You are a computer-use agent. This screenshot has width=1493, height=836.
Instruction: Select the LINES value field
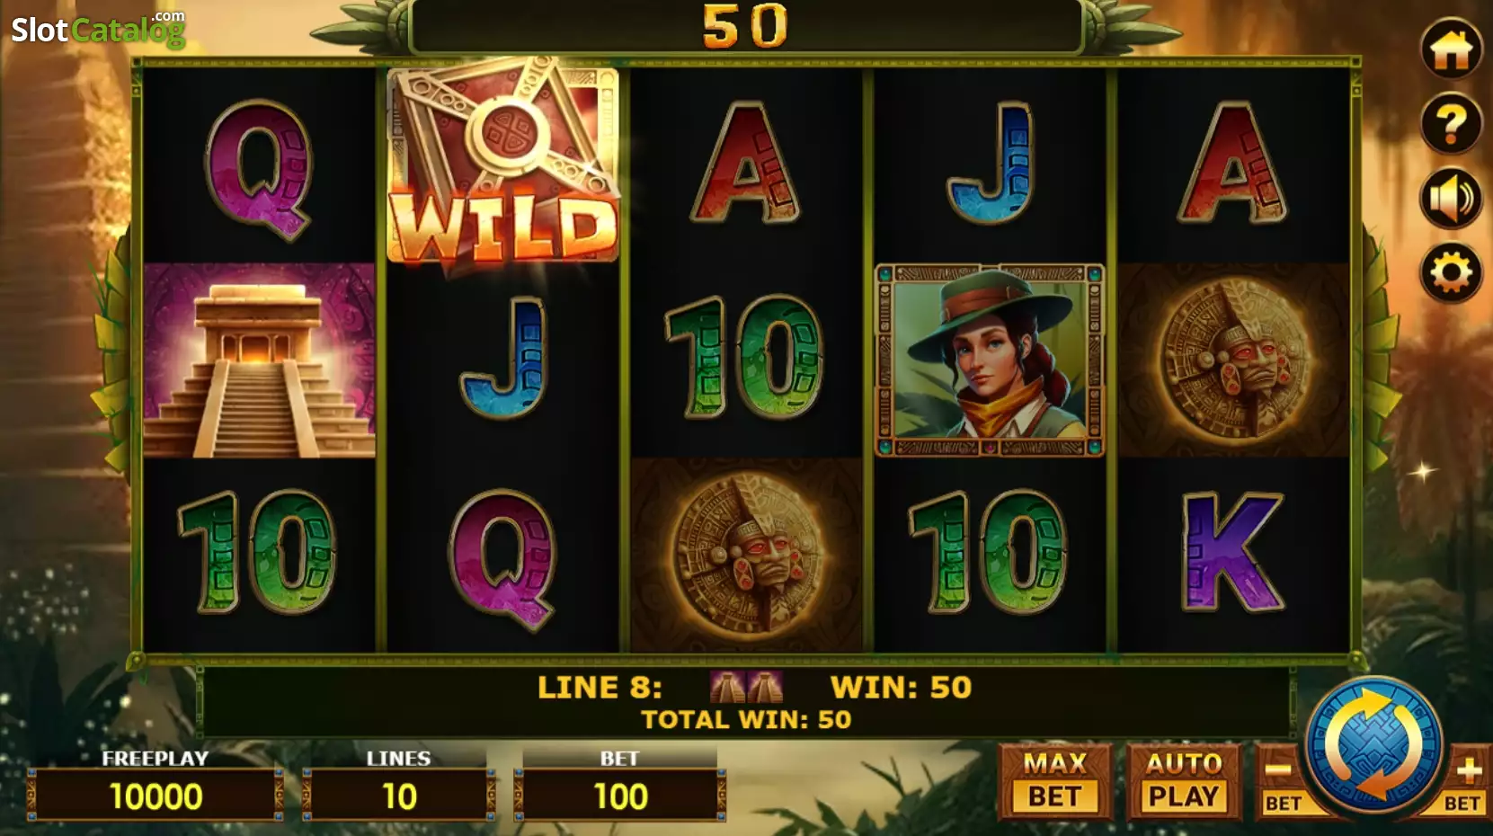tap(400, 796)
